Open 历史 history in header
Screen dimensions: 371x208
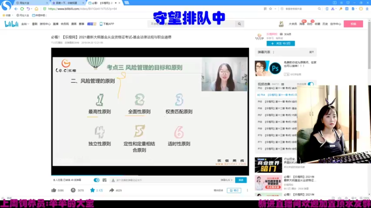point(325,24)
